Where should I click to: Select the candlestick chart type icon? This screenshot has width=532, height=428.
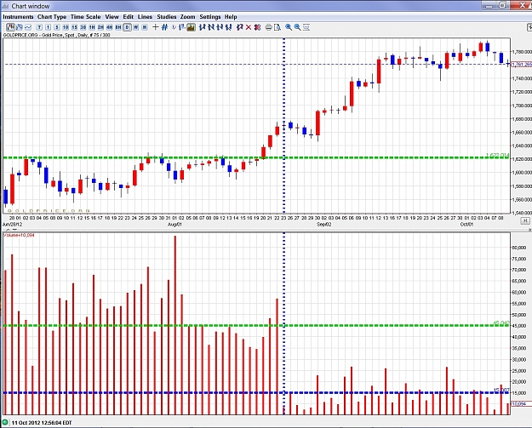(x=10, y=27)
